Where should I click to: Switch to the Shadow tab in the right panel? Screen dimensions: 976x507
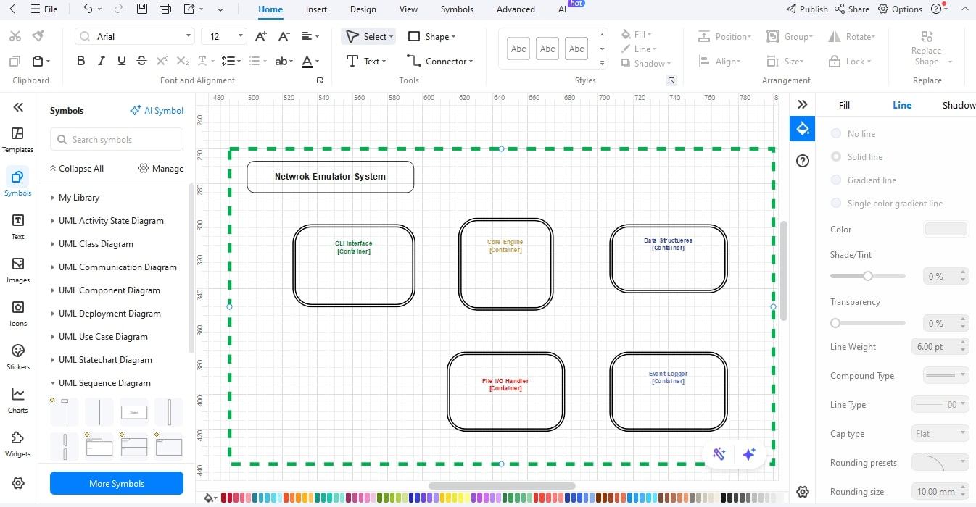tap(958, 105)
